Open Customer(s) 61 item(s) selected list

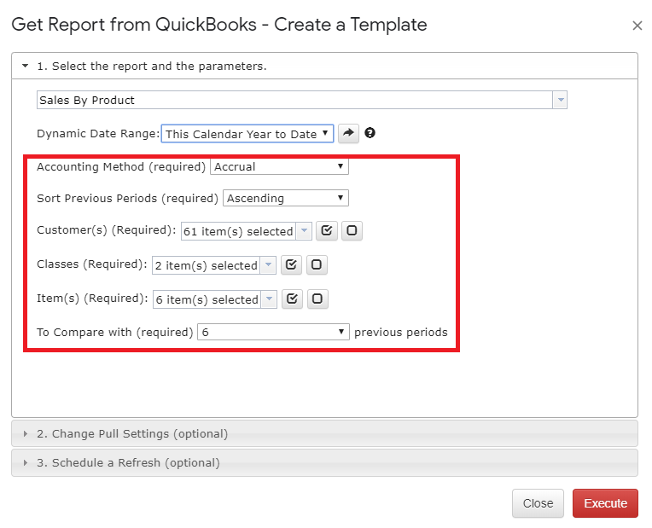point(246,231)
